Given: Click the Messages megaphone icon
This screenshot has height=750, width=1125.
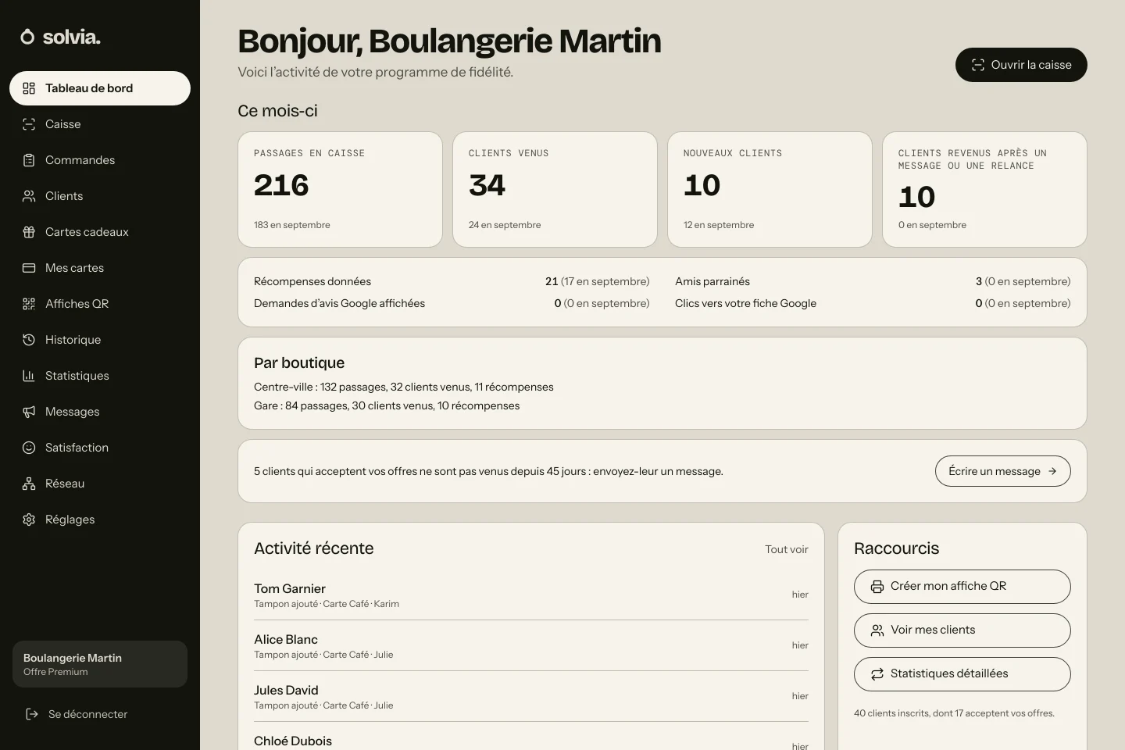Looking at the screenshot, I should (x=29, y=412).
